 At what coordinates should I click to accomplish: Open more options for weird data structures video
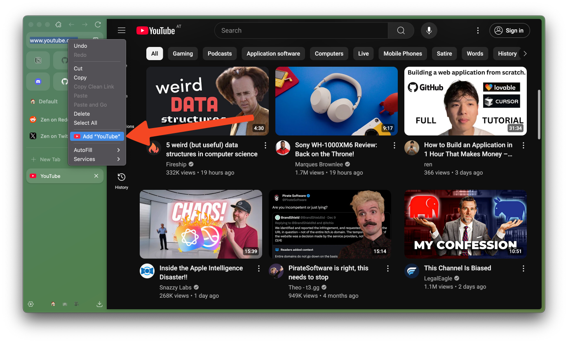click(265, 145)
